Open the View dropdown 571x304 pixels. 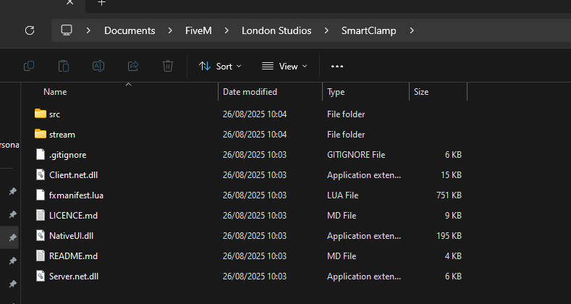284,66
